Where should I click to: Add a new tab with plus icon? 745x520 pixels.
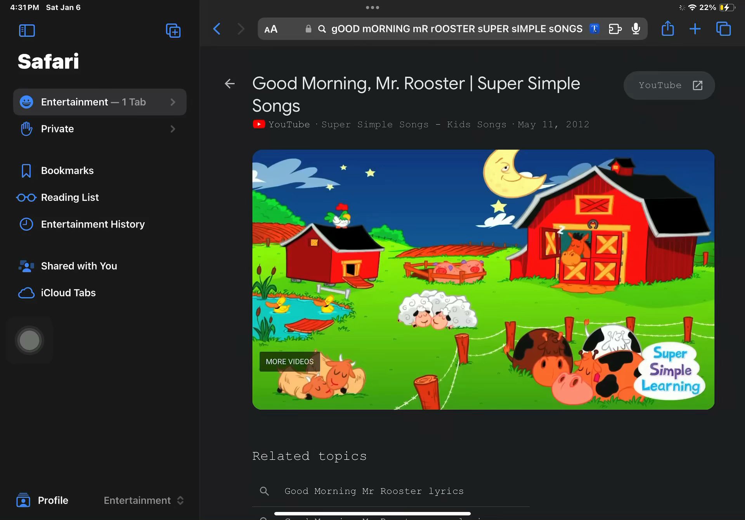coord(695,29)
